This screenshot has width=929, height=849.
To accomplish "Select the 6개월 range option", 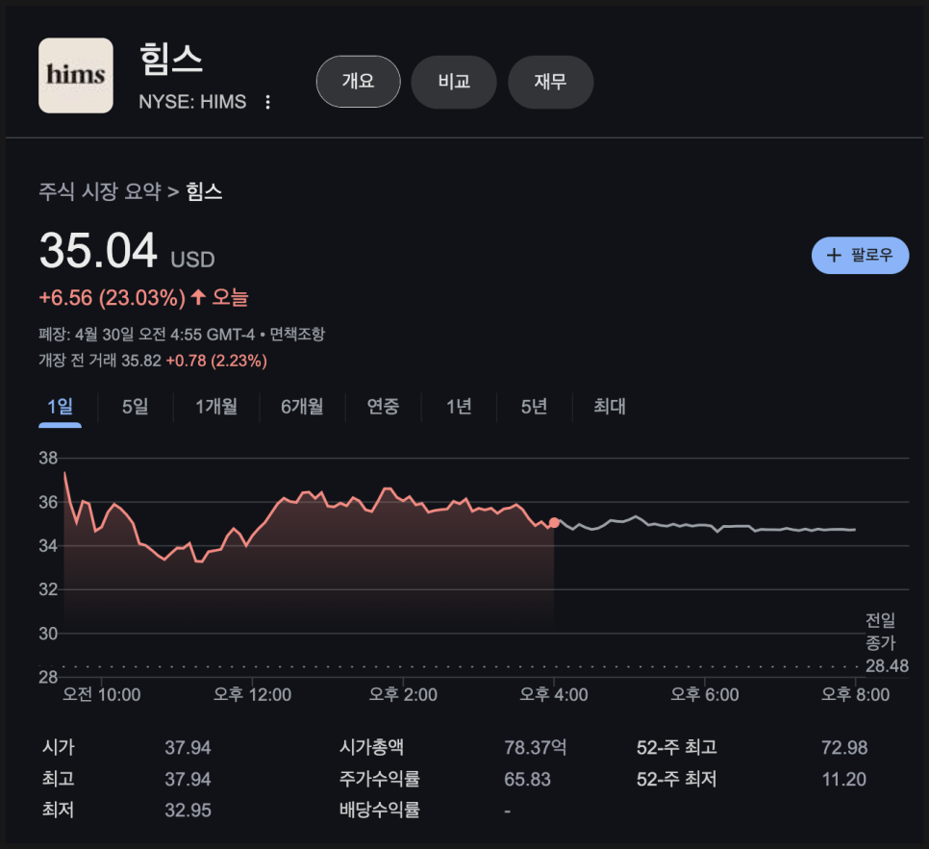I will click(303, 407).
